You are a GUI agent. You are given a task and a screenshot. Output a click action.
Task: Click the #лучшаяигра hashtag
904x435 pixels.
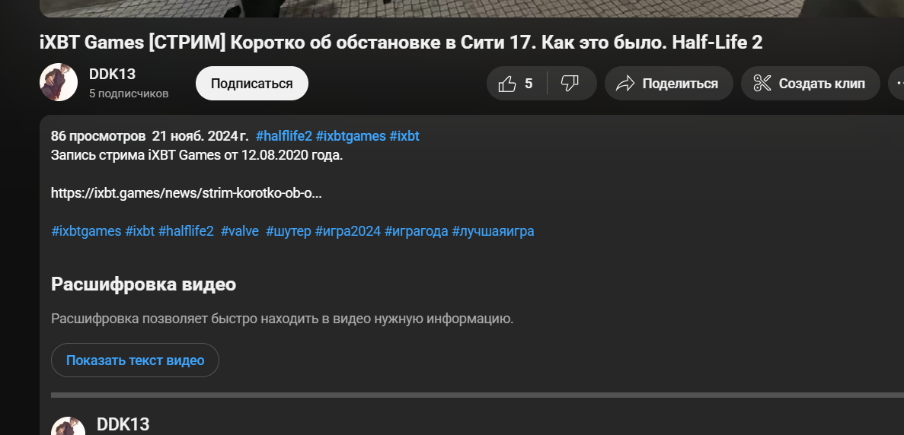coord(493,231)
